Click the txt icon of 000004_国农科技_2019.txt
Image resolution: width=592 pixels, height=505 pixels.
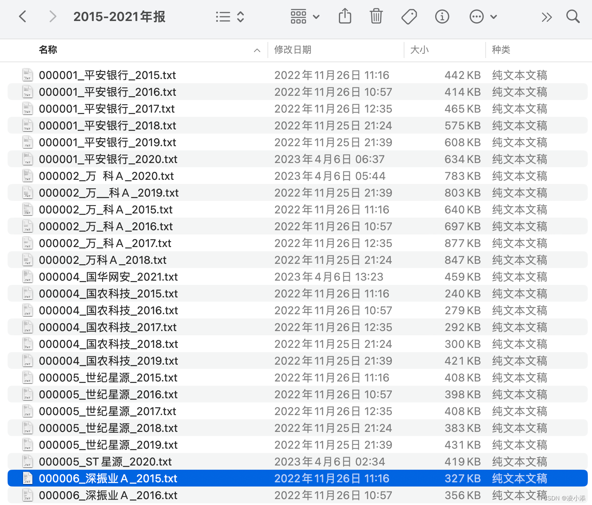click(x=27, y=360)
